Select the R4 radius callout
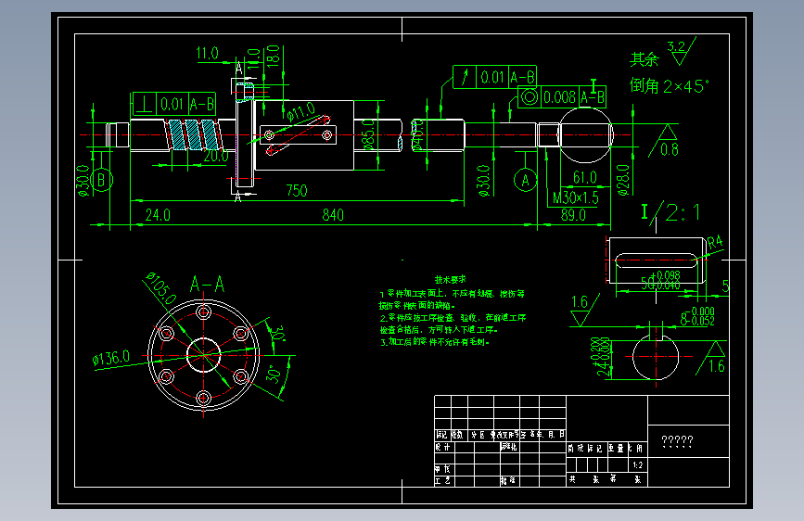This screenshot has width=804, height=521. 715,242
